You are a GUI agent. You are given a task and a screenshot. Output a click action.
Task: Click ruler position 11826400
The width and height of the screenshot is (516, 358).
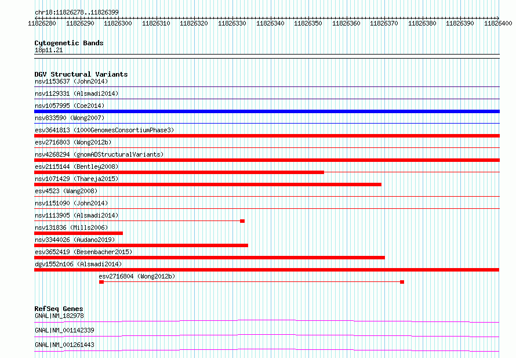(x=498, y=23)
